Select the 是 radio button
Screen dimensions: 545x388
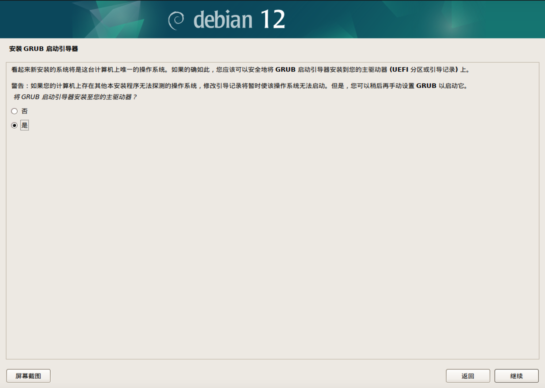click(x=14, y=125)
